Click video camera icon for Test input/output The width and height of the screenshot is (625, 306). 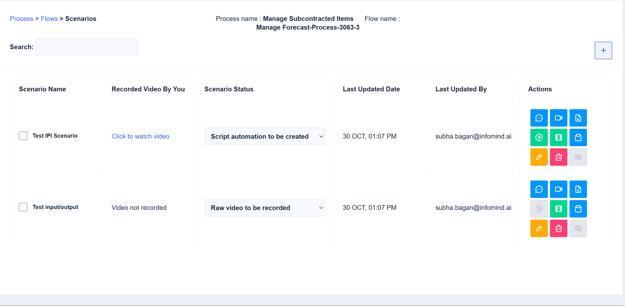click(558, 189)
